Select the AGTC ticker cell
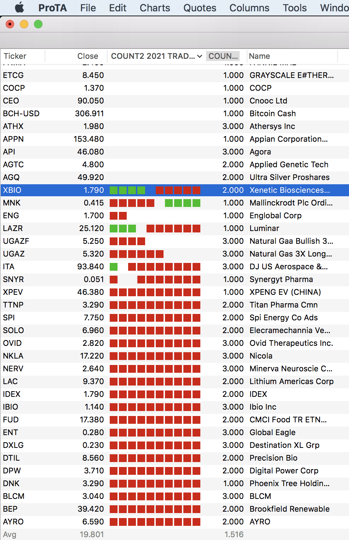Image resolution: width=349 pixels, height=540 pixels. pyautogui.click(x=13, y=164)
